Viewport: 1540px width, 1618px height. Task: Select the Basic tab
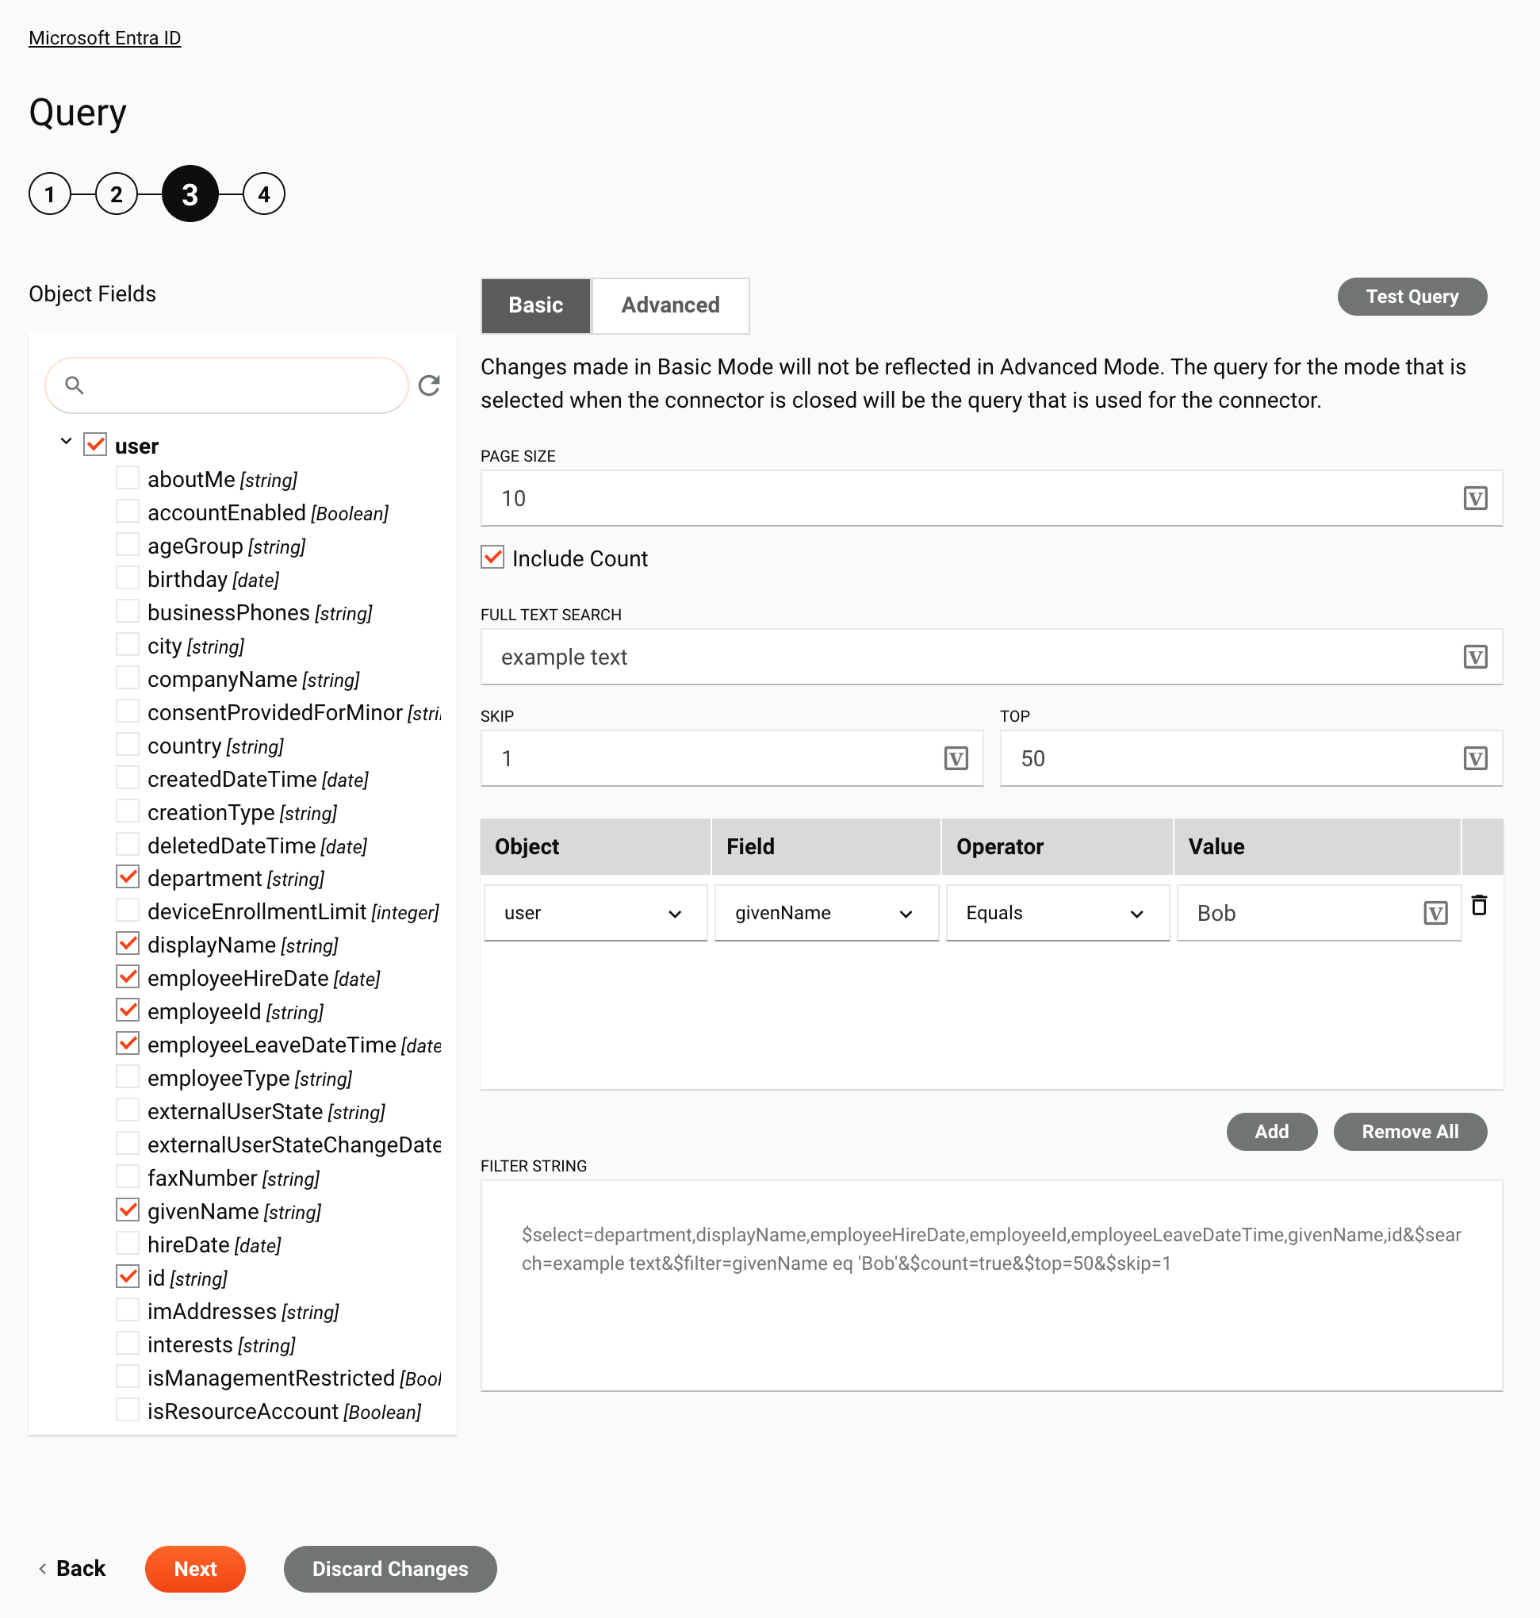534,305
